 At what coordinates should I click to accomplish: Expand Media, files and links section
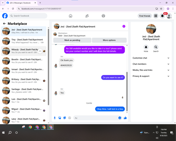(151, 70)
